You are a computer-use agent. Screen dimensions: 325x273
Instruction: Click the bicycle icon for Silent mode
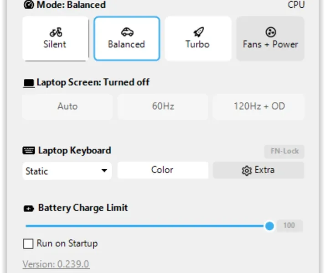(56, 32)
